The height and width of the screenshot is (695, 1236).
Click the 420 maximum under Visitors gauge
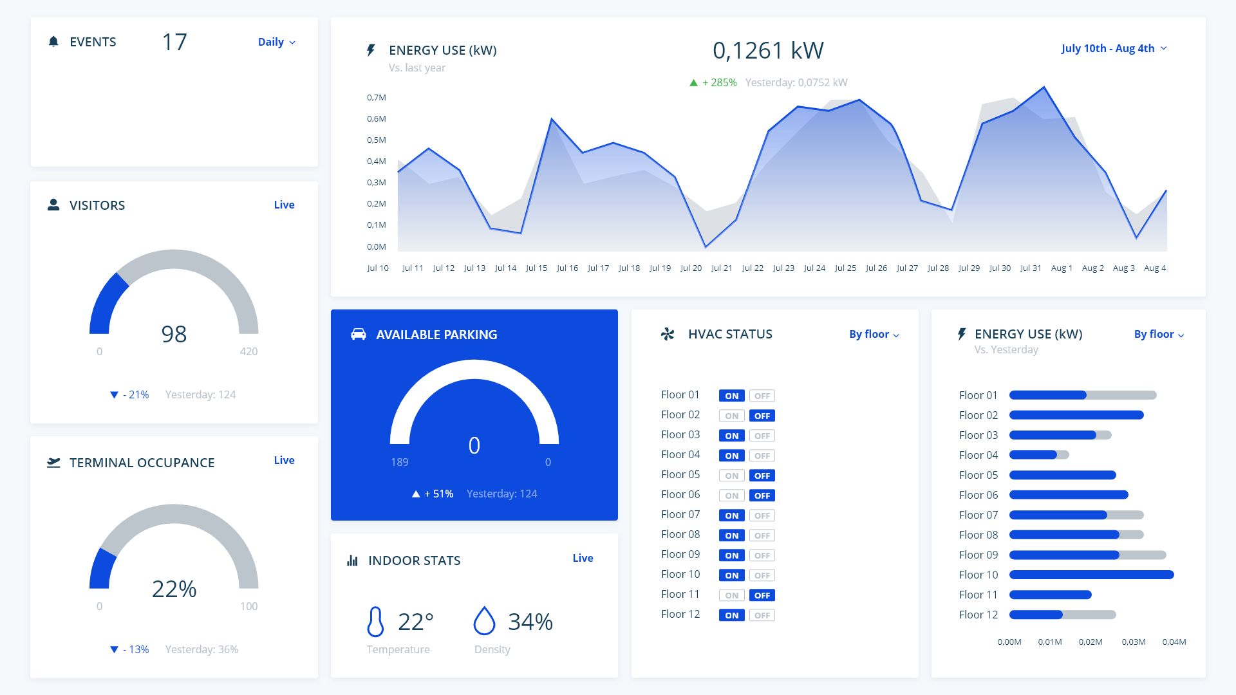[x=248, y=351]
